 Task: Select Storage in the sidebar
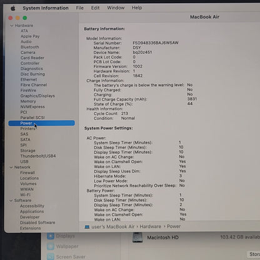pos(27,151)
